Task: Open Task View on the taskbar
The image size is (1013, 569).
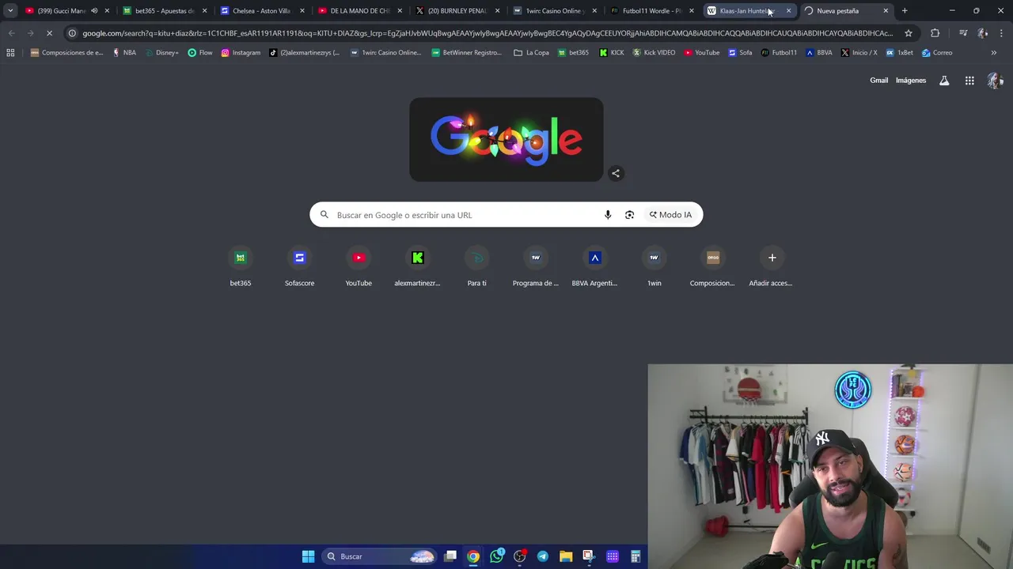Action: pos(450,556)
